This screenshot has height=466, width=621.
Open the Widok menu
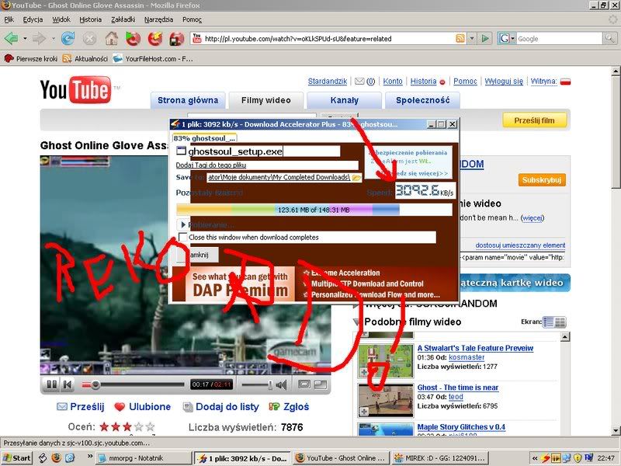pyautogui.click(x=61, y=19)
